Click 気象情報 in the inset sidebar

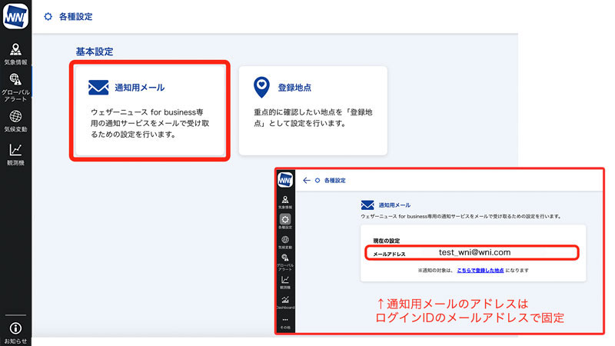(285, 201)
